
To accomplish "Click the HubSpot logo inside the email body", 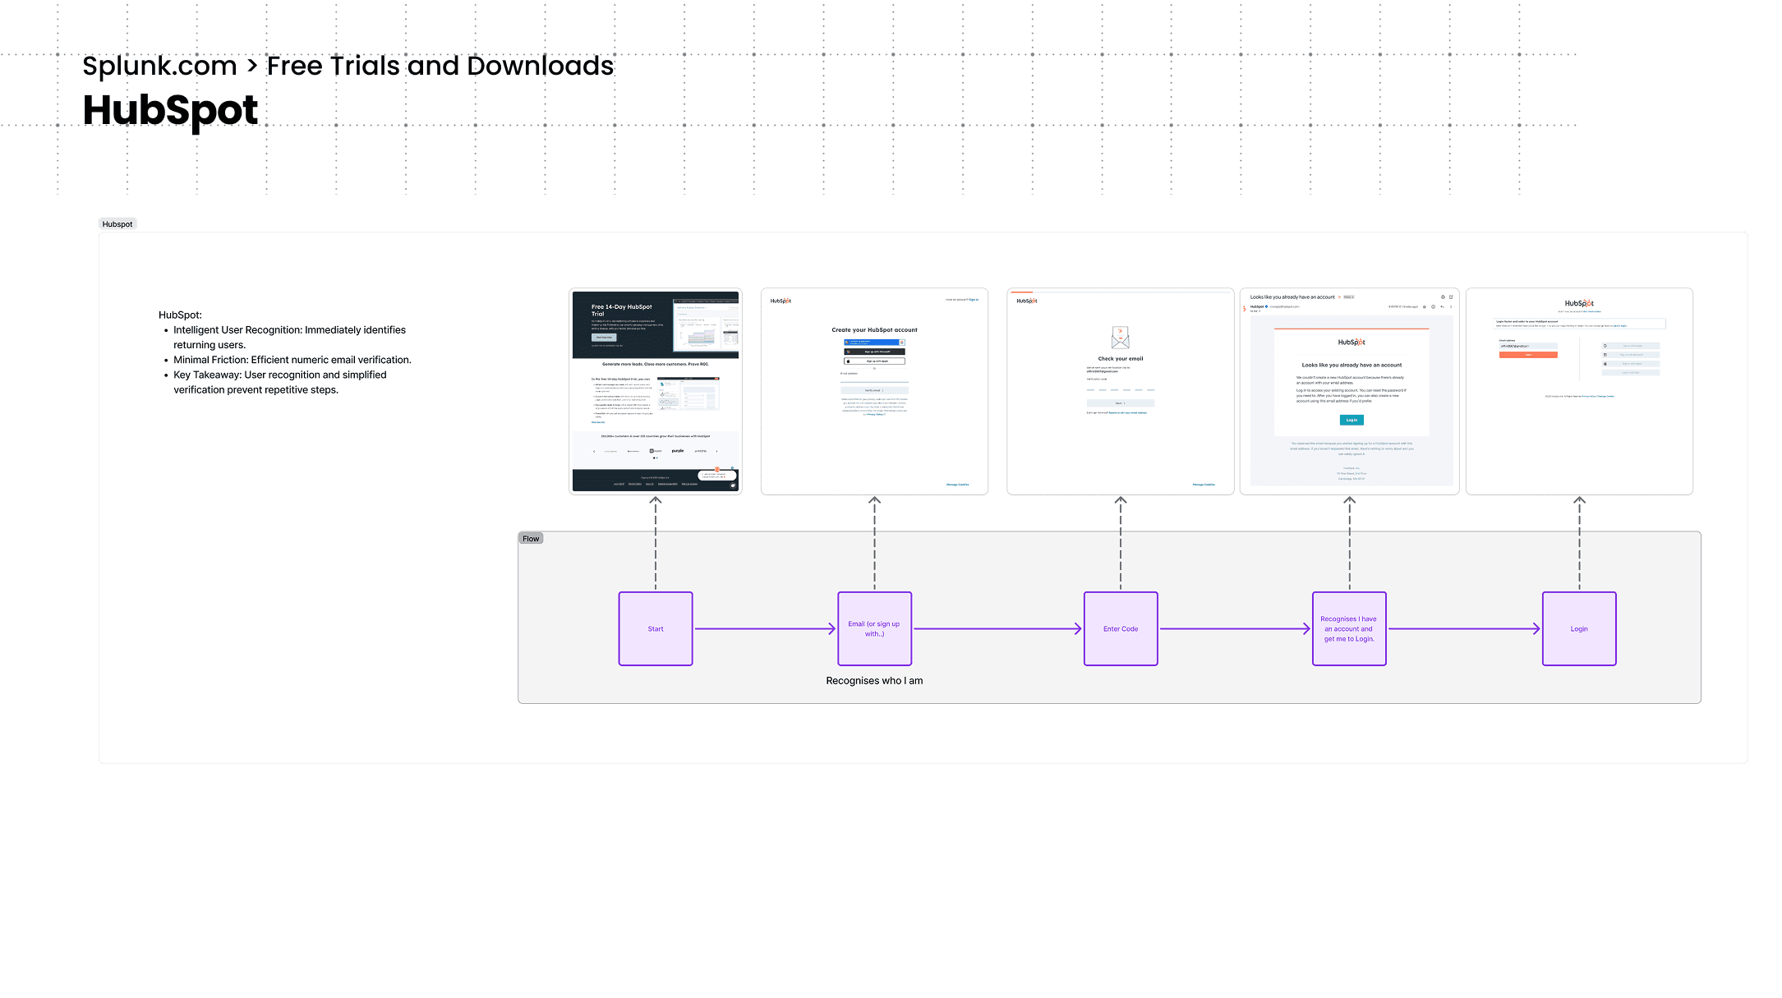I will tap(1351, 342).
